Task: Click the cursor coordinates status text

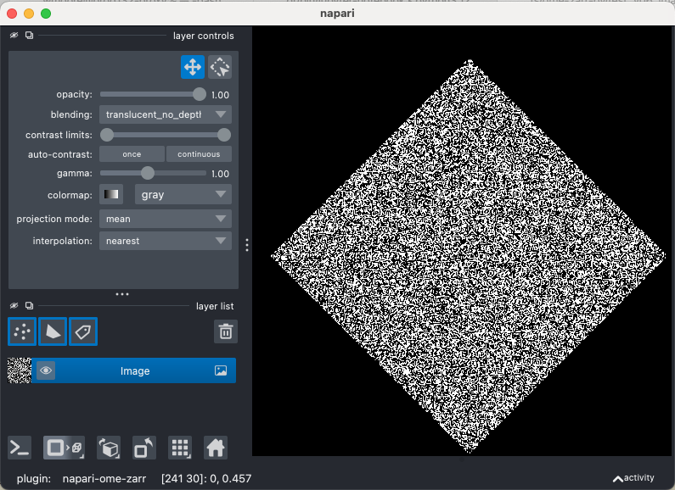Action: (x=206, y=478)
